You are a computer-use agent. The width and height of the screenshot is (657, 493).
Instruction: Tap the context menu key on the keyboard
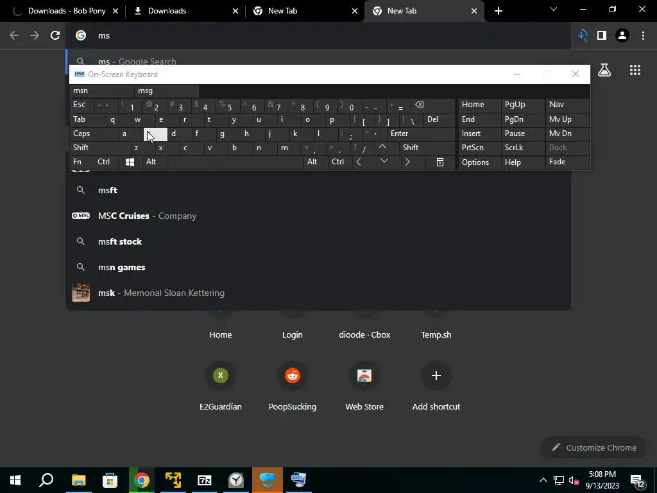440,162
